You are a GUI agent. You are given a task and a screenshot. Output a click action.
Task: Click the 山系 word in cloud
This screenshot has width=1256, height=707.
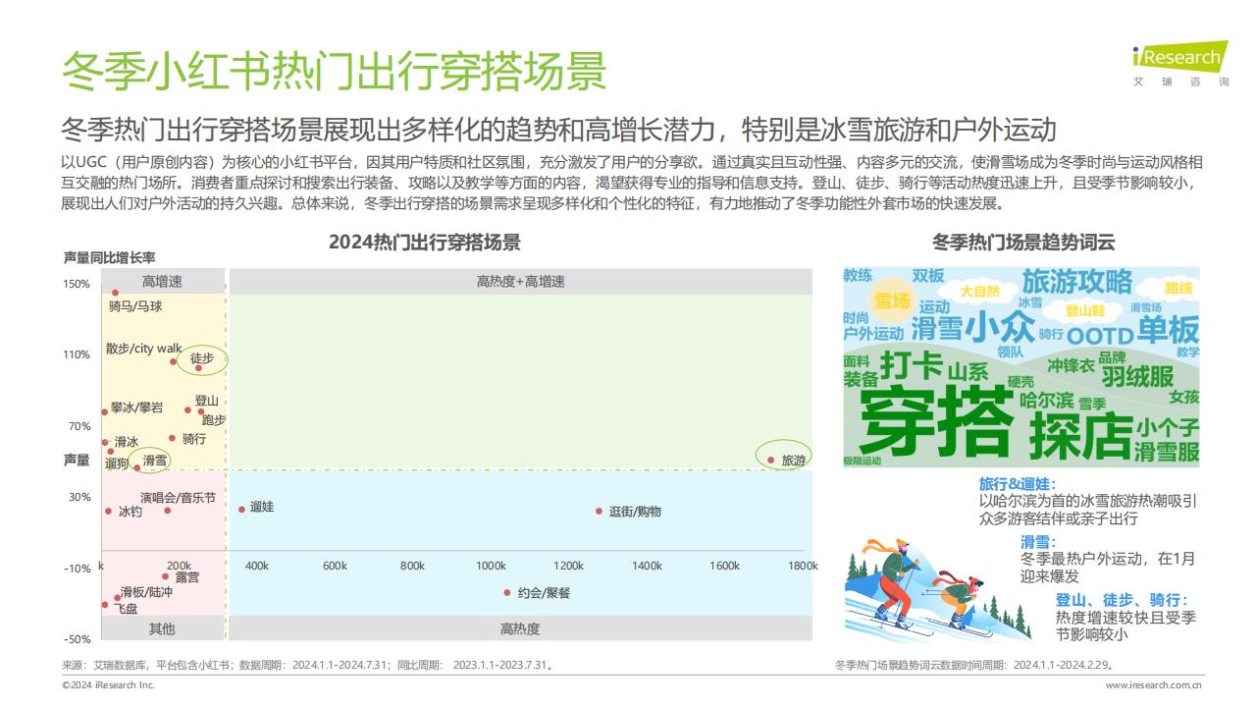tap(968, 371)
